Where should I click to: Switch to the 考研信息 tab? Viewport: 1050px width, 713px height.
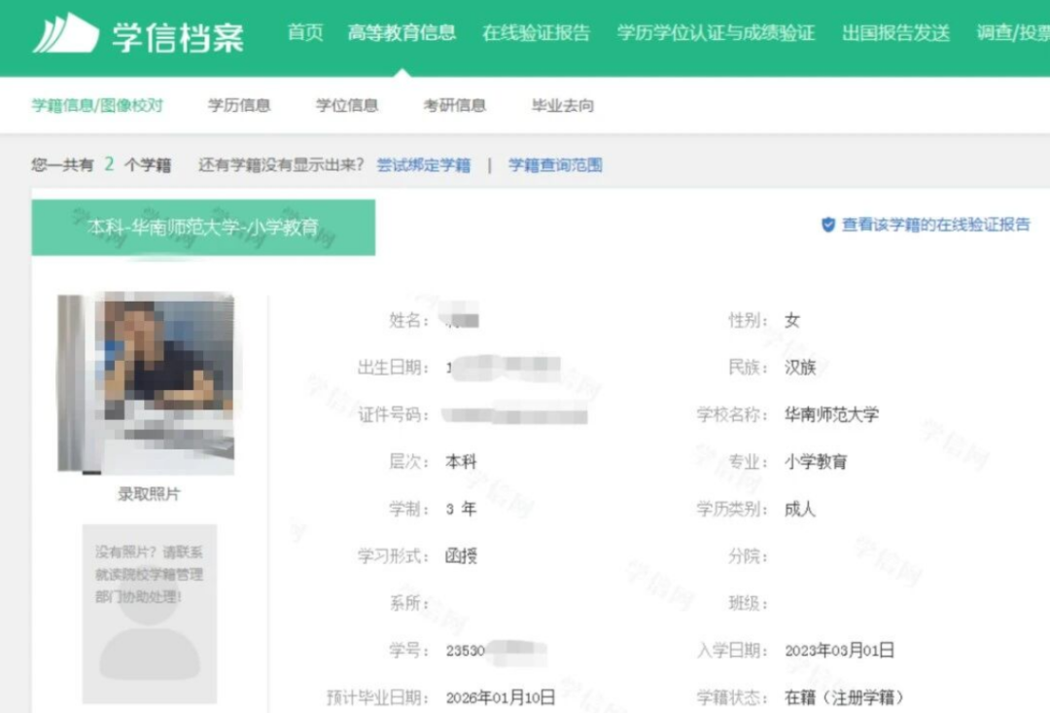455,105
